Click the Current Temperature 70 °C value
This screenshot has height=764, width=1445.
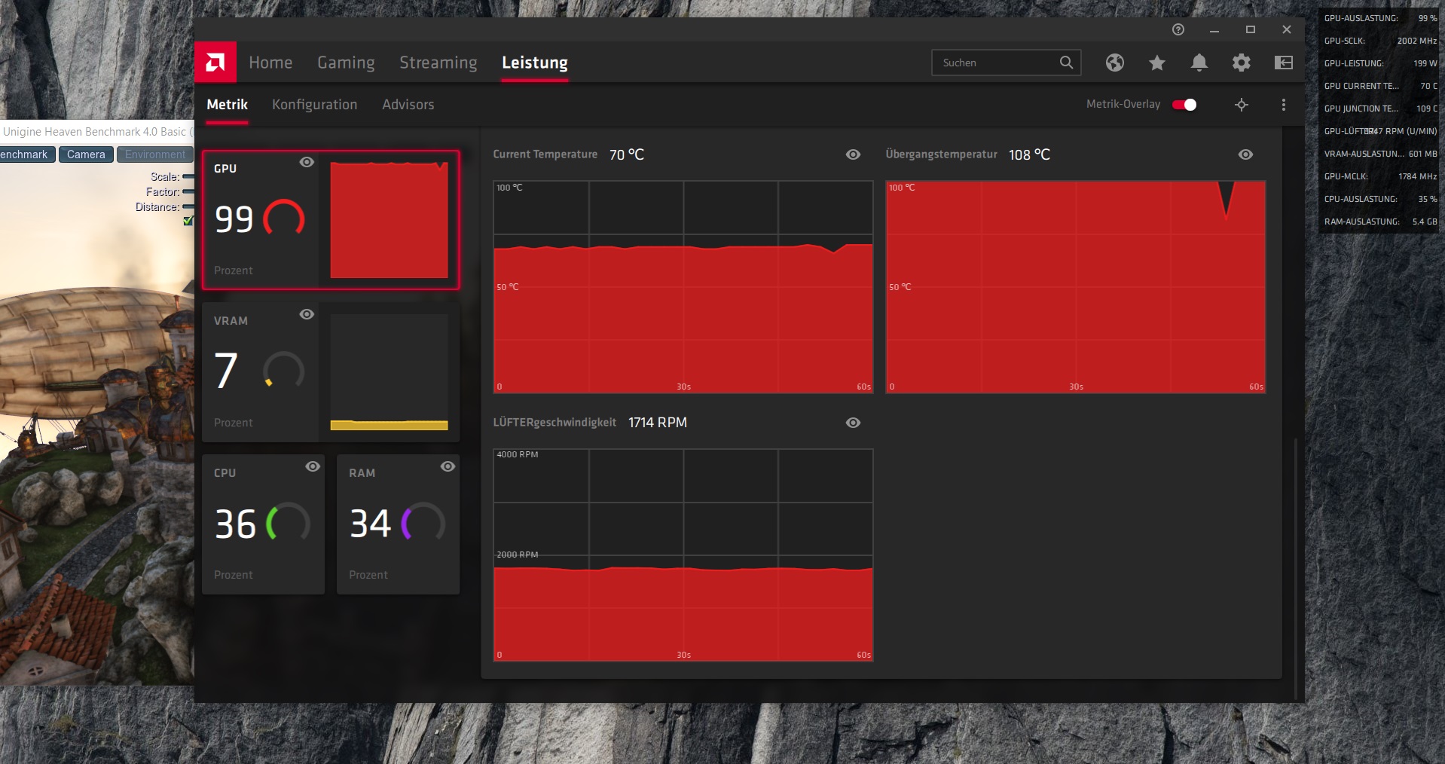[627, 154]
